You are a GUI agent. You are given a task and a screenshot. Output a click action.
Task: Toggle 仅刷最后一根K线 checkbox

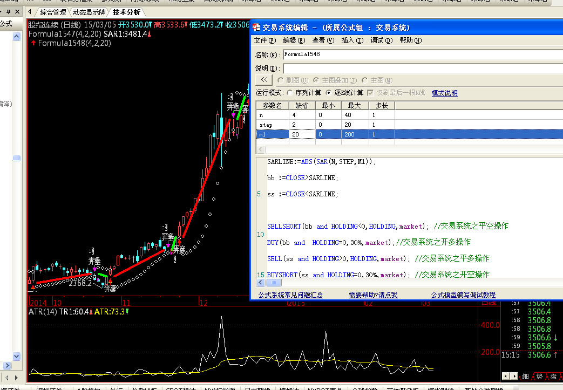(x=370, y=93)
